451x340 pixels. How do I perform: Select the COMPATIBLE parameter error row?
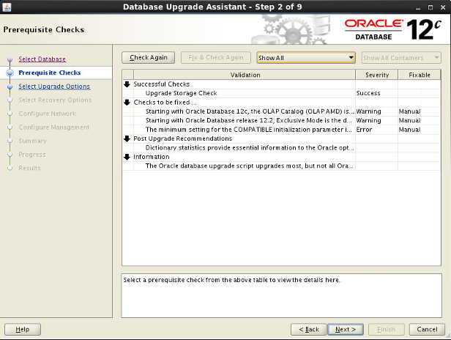pos(249,130)
